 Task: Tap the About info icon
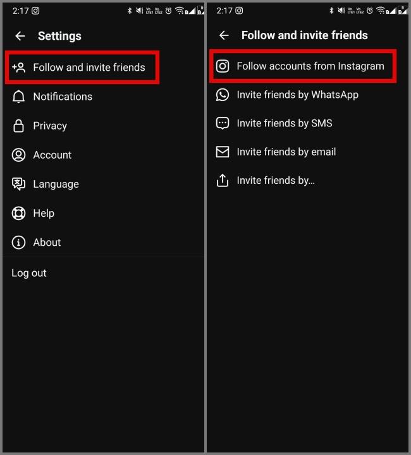tap(18, 242)
